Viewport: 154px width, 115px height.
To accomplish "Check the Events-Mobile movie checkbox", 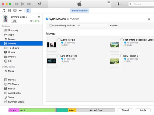I will click(x=59, y=40).
